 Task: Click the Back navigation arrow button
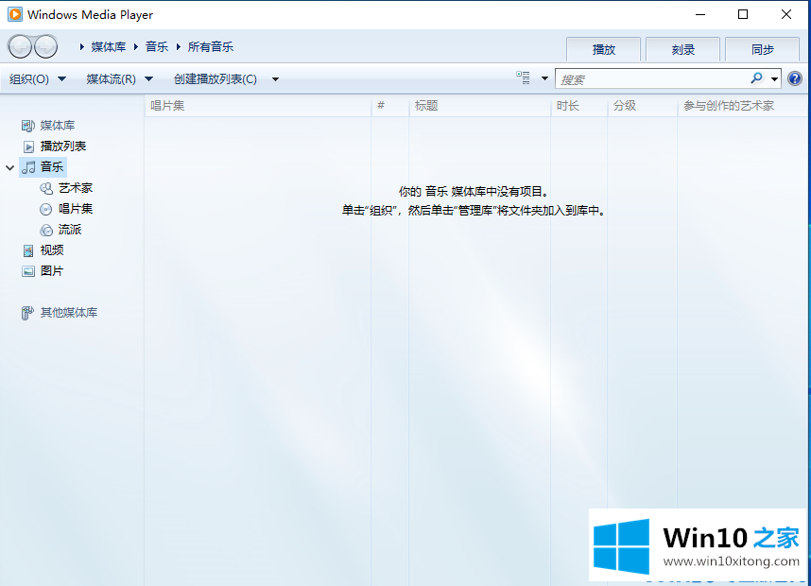tap(20, 47)
